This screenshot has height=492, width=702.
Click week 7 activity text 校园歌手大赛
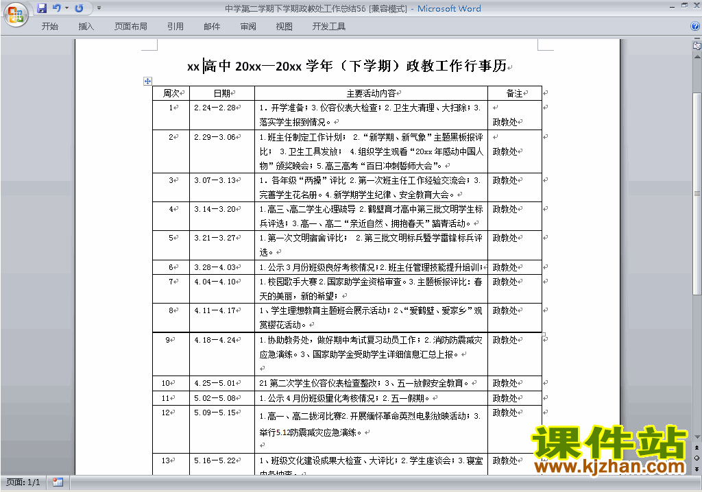(x=292, y=282)
